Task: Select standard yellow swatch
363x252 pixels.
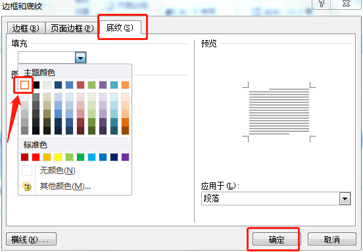Action: coord(58,157)
